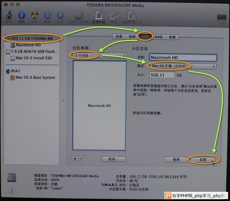Click the New Image (新建映像) icon
Screen dimensions: 230x201
[x=99, y=15]
